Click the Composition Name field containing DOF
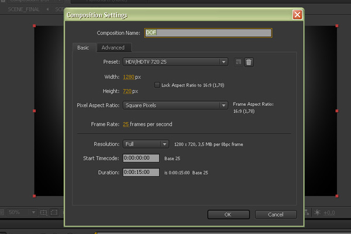 (208, 33)
